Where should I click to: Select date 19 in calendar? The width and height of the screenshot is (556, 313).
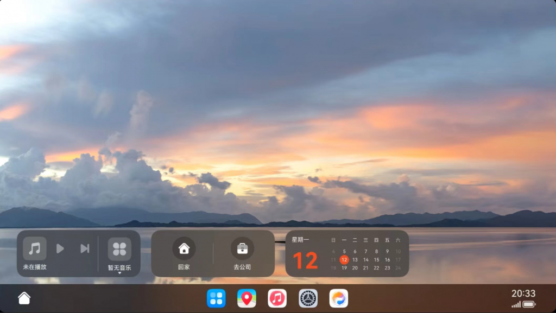[x=344, y=268]
